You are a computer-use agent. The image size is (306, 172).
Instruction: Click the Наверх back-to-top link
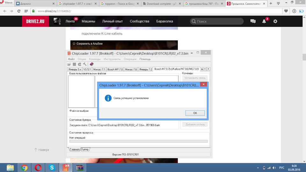point(42,150)
